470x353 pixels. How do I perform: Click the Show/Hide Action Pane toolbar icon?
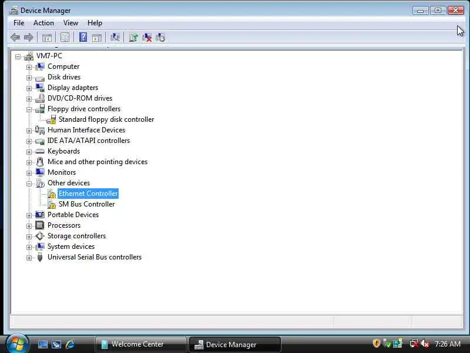pos(96,38)
